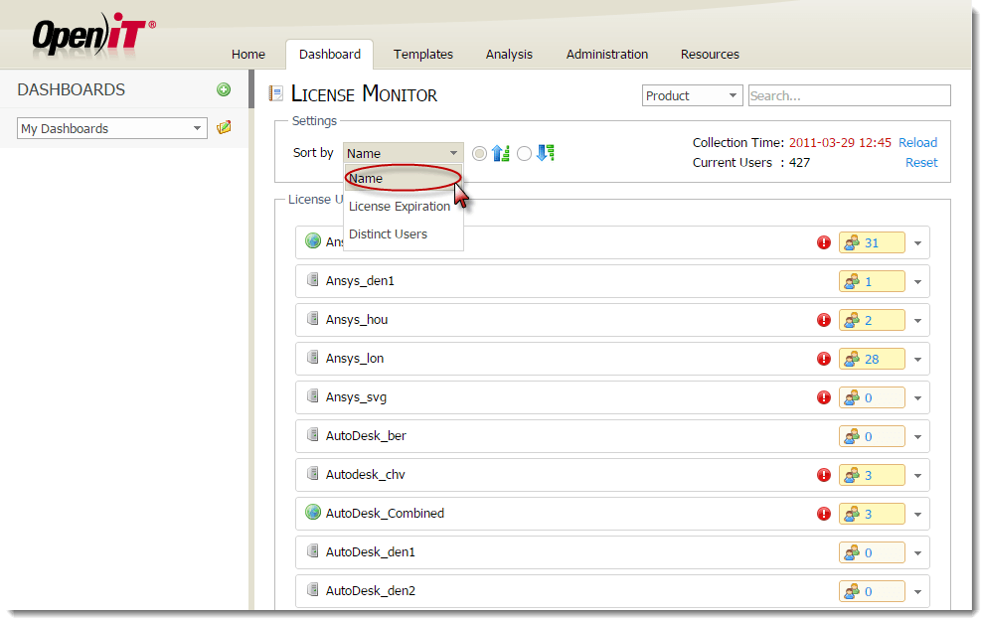The image size is (981, 619).
Task: Click the users badge on Ansys_den1 row
Action: click(x=872, y=281)
